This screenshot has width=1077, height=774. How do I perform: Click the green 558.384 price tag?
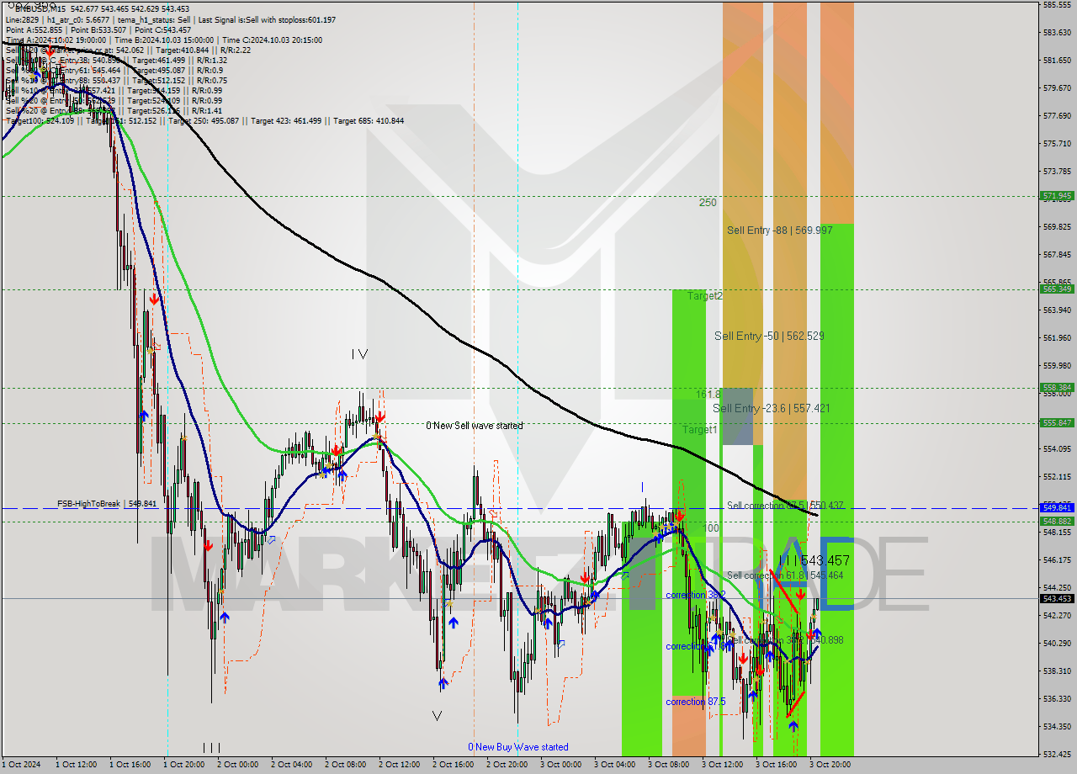pyautogui.click(x=1058, y=388)
